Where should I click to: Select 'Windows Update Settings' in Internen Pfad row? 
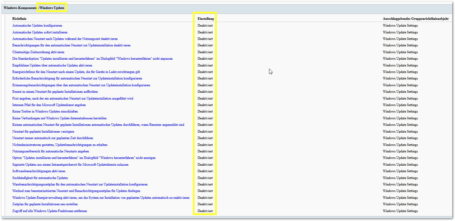pos(400,105)
